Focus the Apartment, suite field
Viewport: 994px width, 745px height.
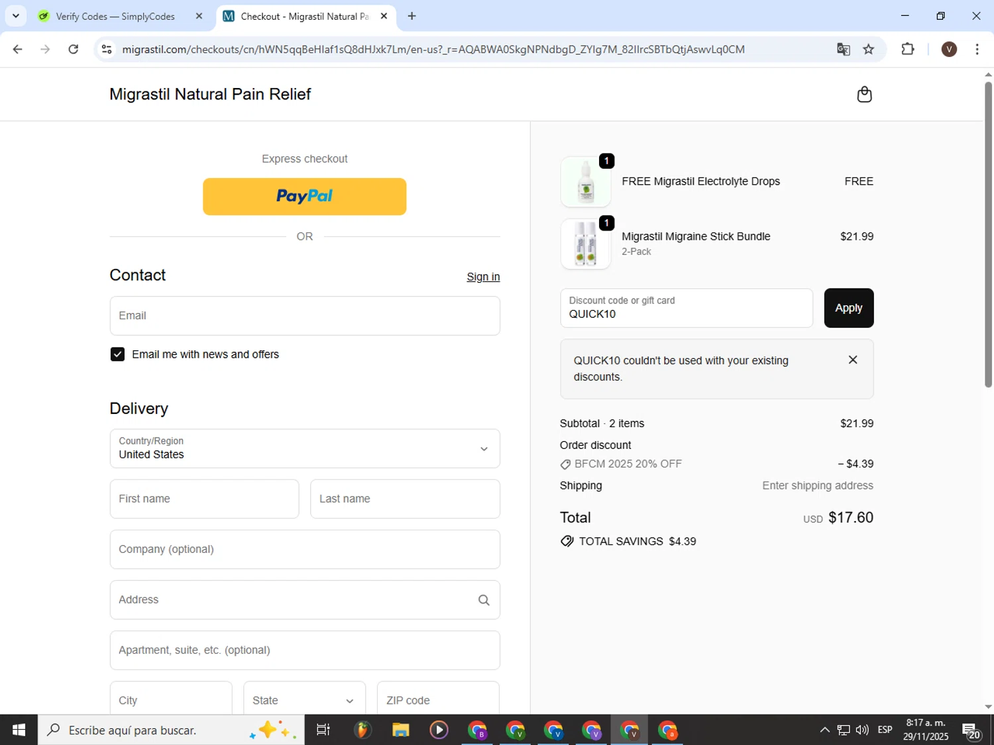(x=305, y=650)
